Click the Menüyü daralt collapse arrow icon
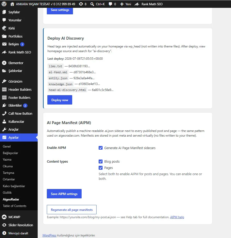The height and width of the screenshot is (238, 231). (x=4, y=233)
